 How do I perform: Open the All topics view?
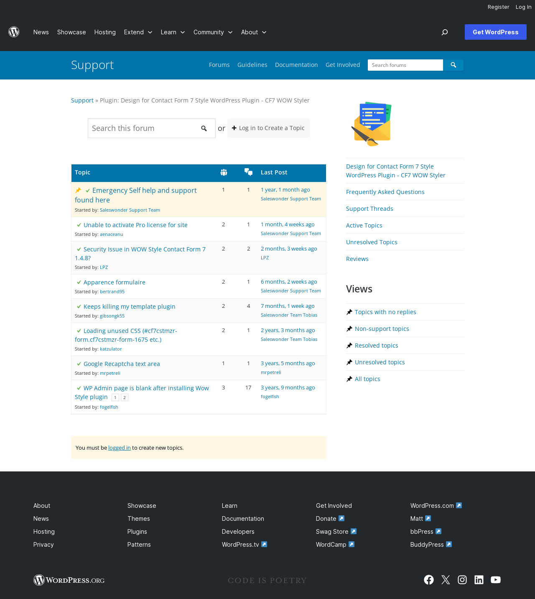point(367,379)
